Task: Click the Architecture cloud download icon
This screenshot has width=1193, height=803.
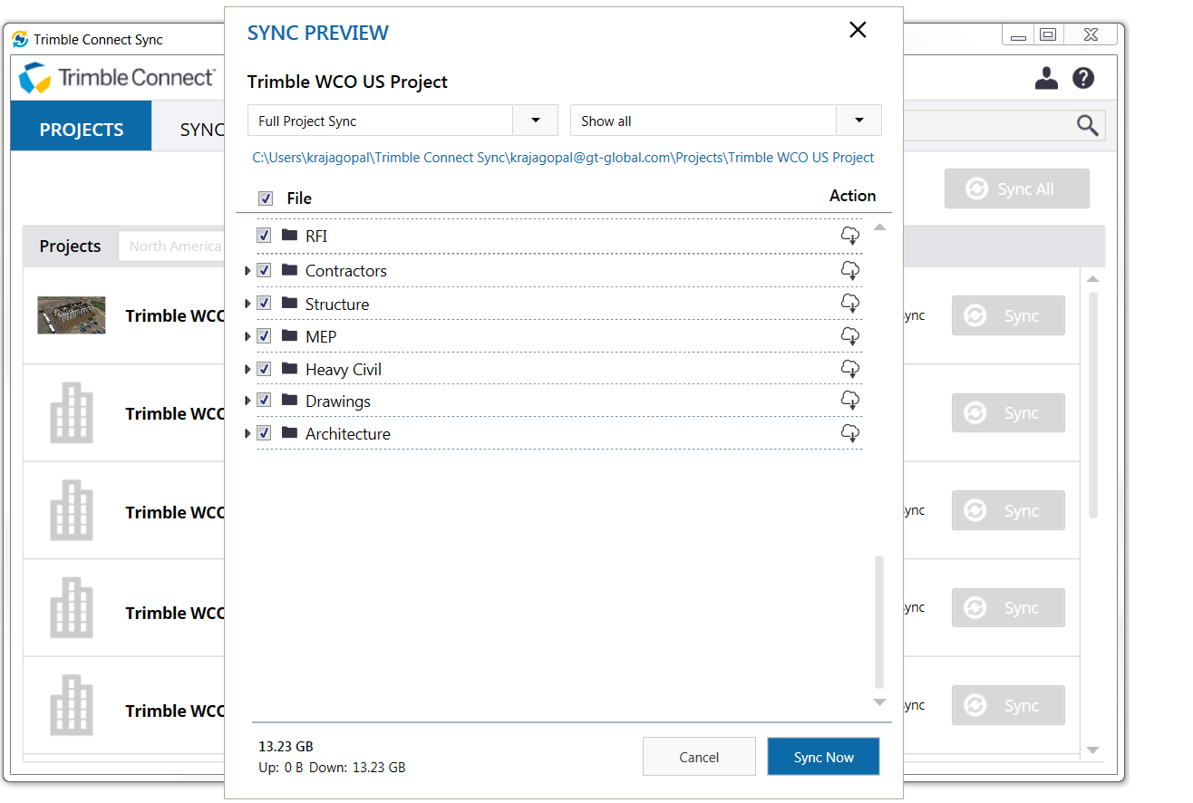Action: click(x=849, y=433)
